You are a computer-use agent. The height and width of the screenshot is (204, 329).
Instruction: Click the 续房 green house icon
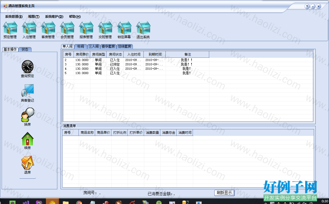click(x=27, y=139)
